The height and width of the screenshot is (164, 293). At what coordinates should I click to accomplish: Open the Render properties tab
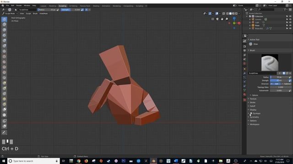point(244,46)
